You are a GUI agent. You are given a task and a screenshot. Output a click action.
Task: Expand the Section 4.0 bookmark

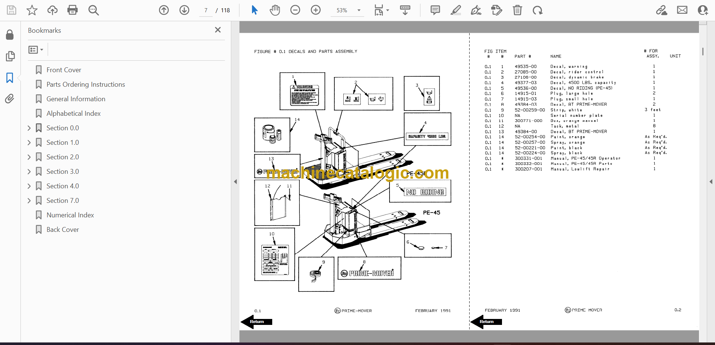click(29, 186)
